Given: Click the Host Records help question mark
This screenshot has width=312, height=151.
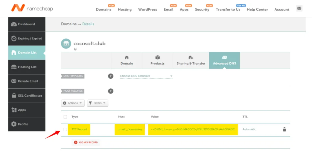Looking at the screenshot, I should (111, 91).
